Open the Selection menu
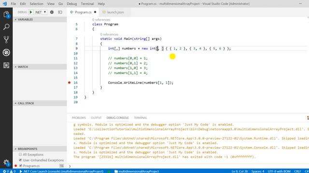The image size is (309, 173). [37, 4]
